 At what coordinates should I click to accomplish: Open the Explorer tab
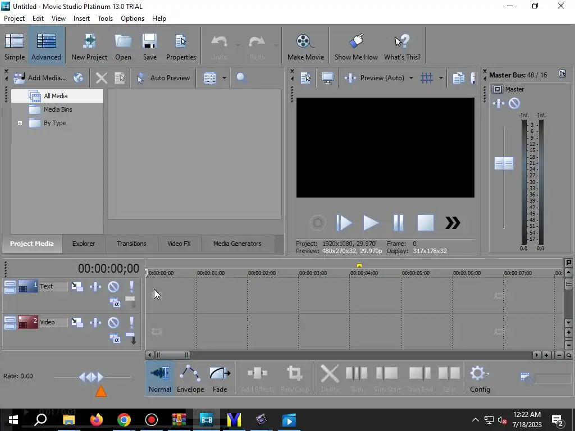click(84, 244)
